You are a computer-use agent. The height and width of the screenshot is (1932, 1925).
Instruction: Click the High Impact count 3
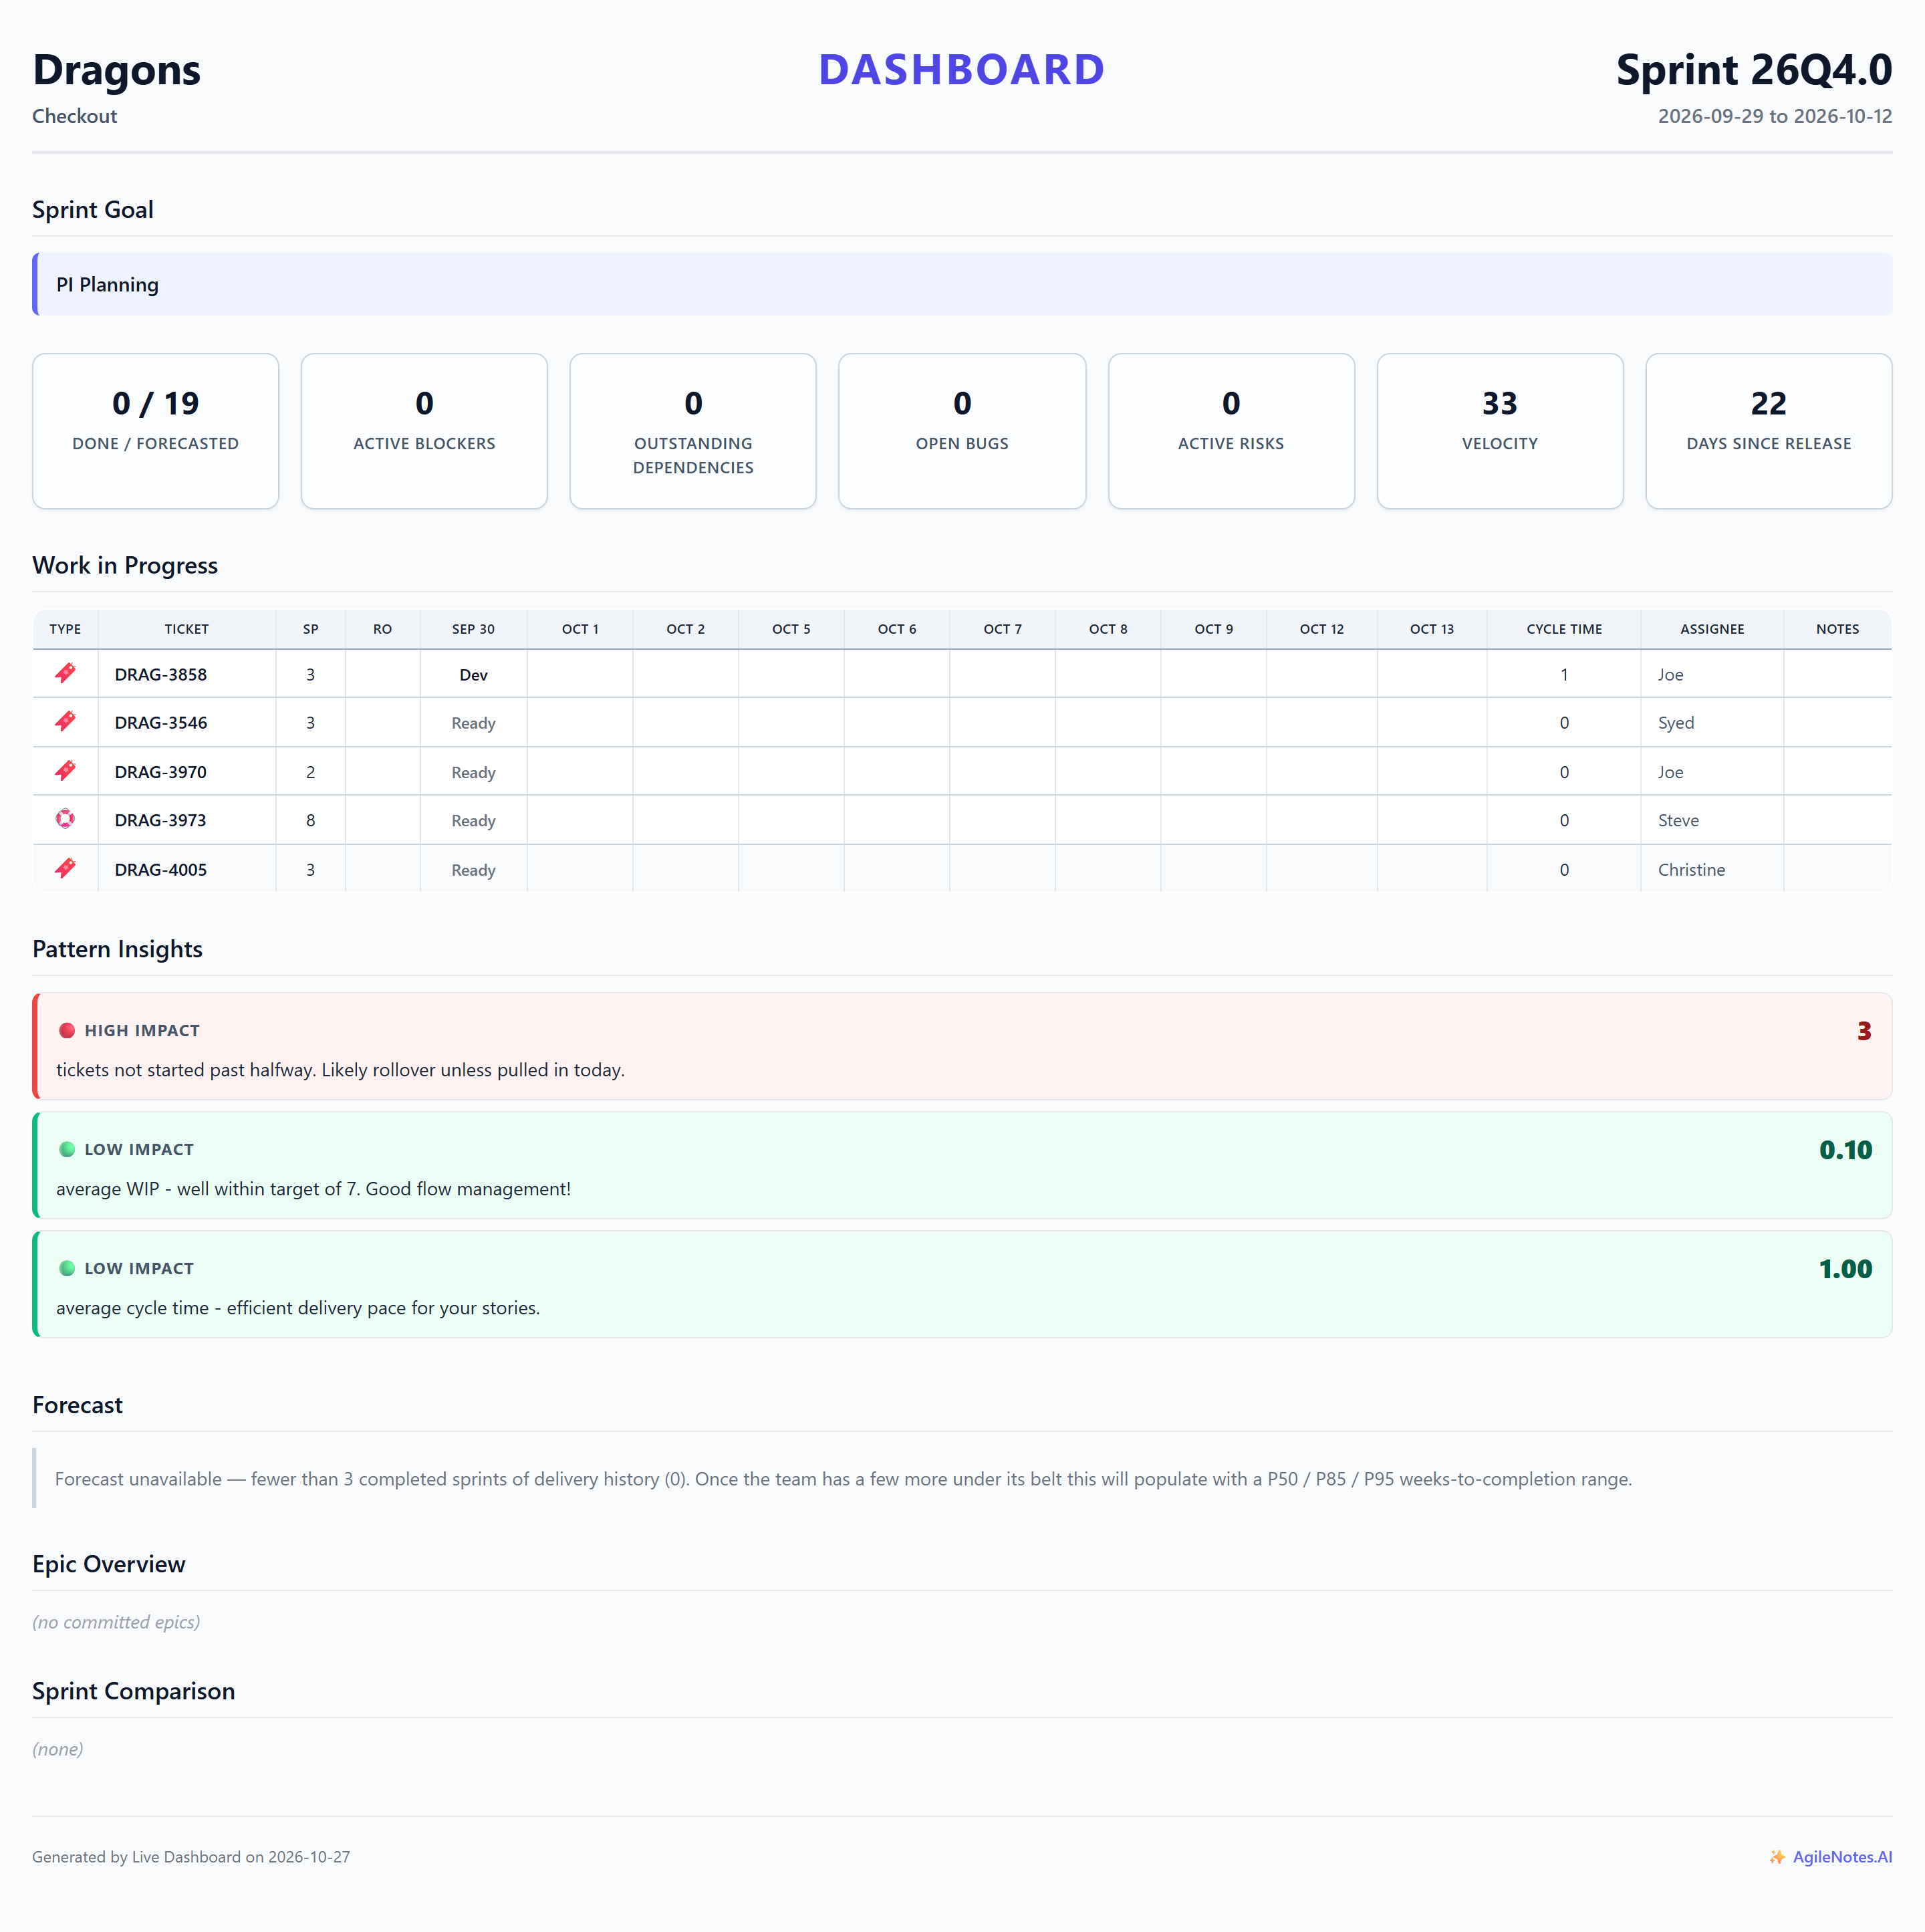1864,1031
